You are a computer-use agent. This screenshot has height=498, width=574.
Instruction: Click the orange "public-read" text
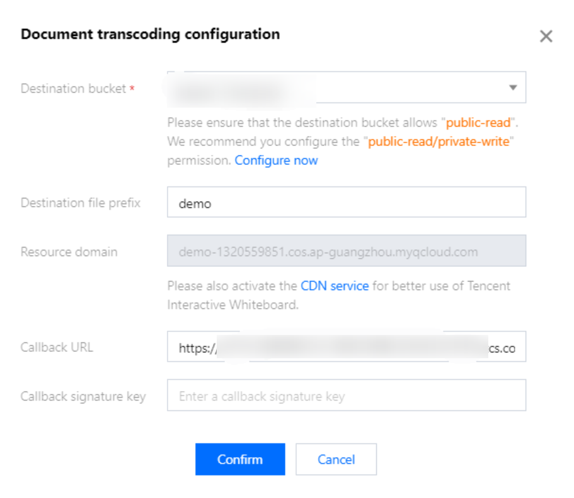478,123
